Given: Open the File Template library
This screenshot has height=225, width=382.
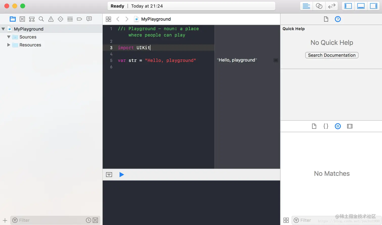Looking at the screenshot, I should tap(314, 126).
